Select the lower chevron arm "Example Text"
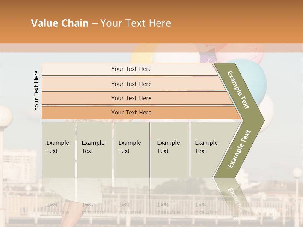Image resolution: width=303 pixels, height=227 pixels. tap(239, 149)
